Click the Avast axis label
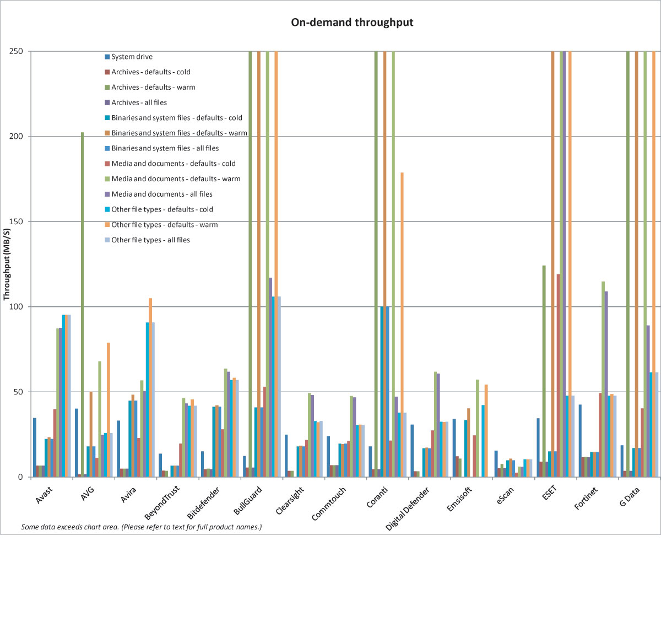The height and width of the screenshot is (628, 661). click(x=44, y=495)
